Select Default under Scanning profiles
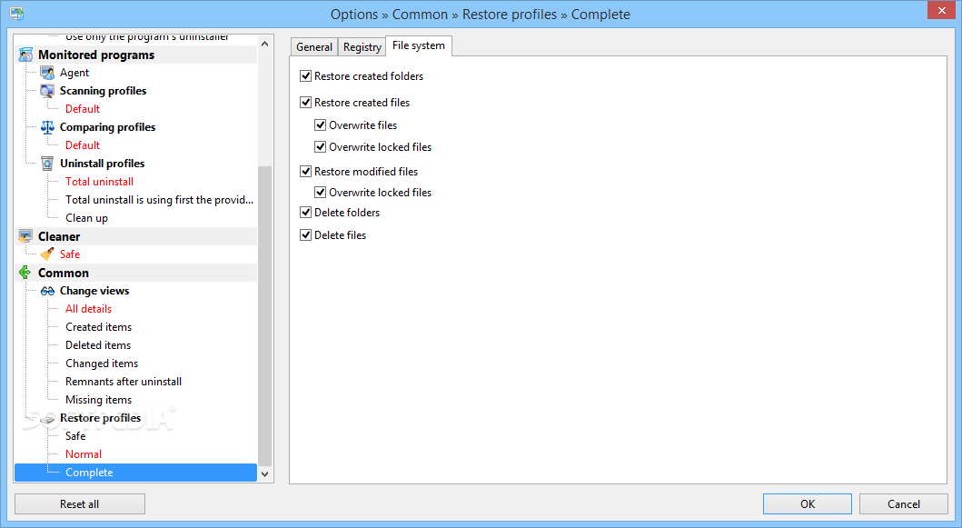Screen dimensions: 962x528 coord(83,109)
